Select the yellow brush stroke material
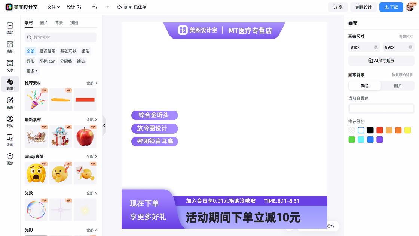This screenshot has width=419, height=236. [x=61, y=100]
